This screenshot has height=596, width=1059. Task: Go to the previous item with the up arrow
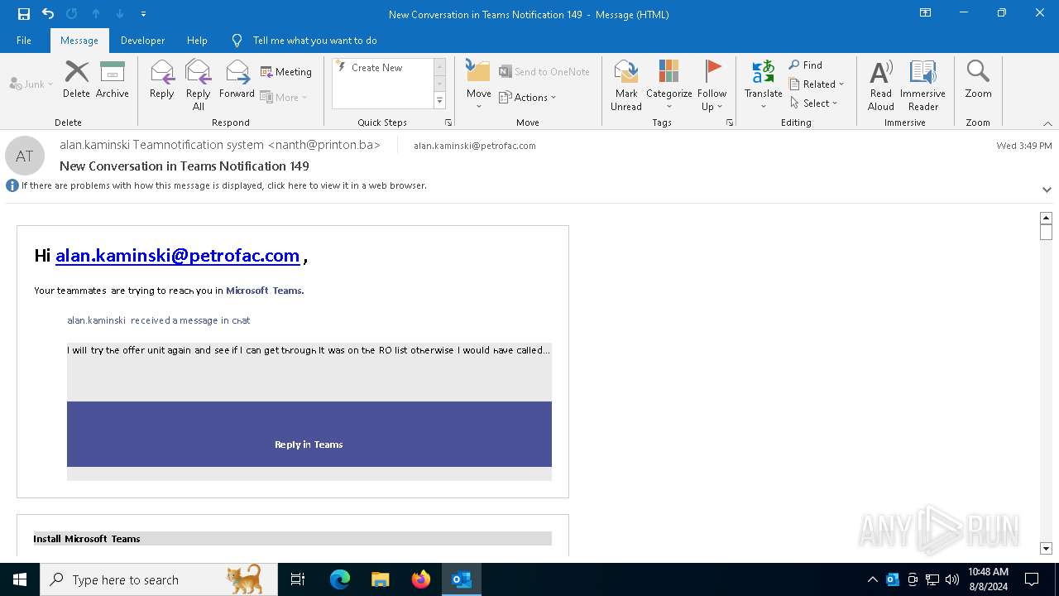(96, 13)
